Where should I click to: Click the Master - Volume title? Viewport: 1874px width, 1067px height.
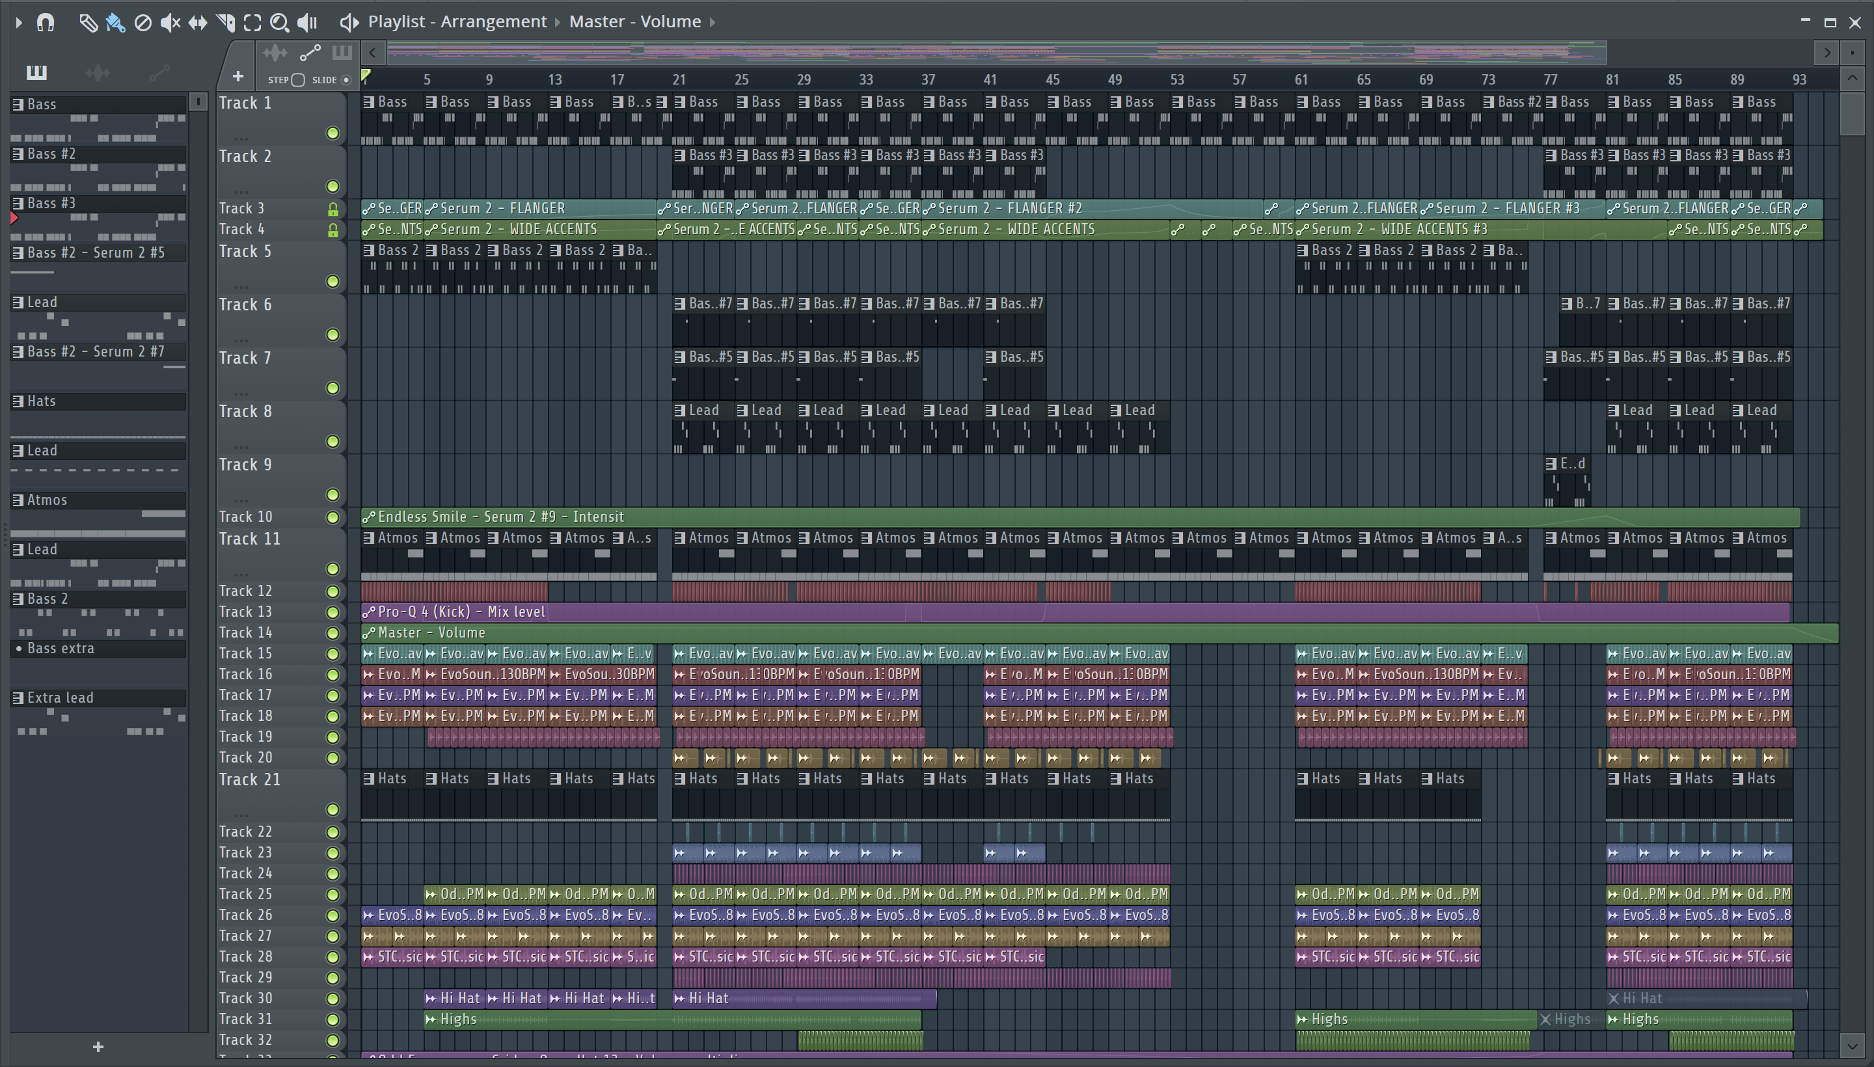point(634,22)
